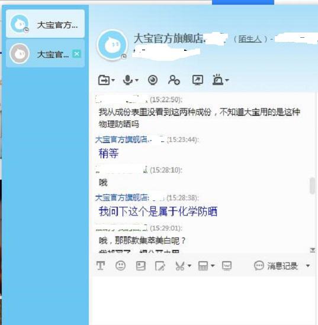Click the send file icon
This screenshot has height=325, width=318.
[x=104, y=80]
